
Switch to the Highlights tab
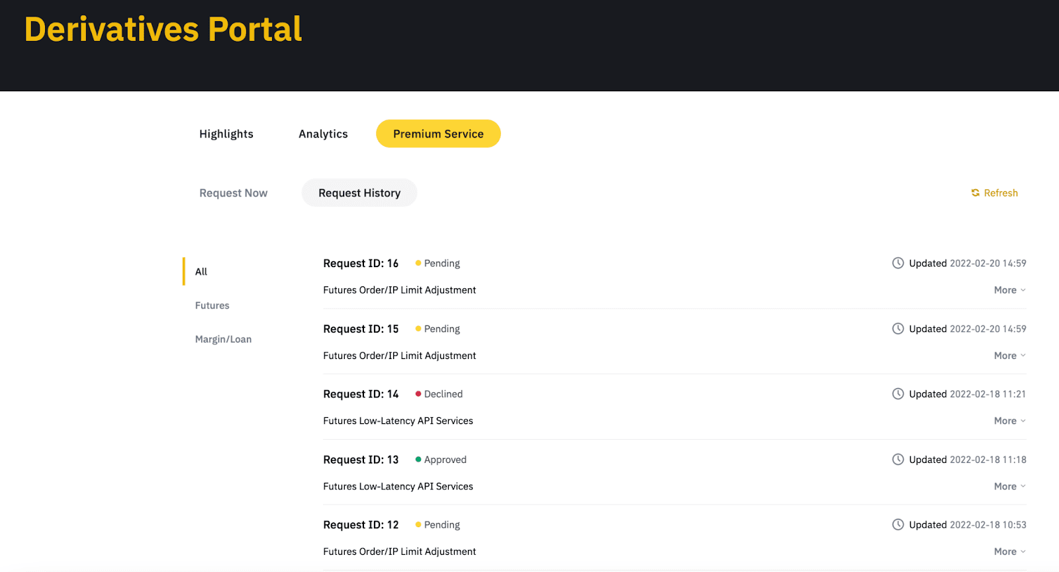pos(226,134)
